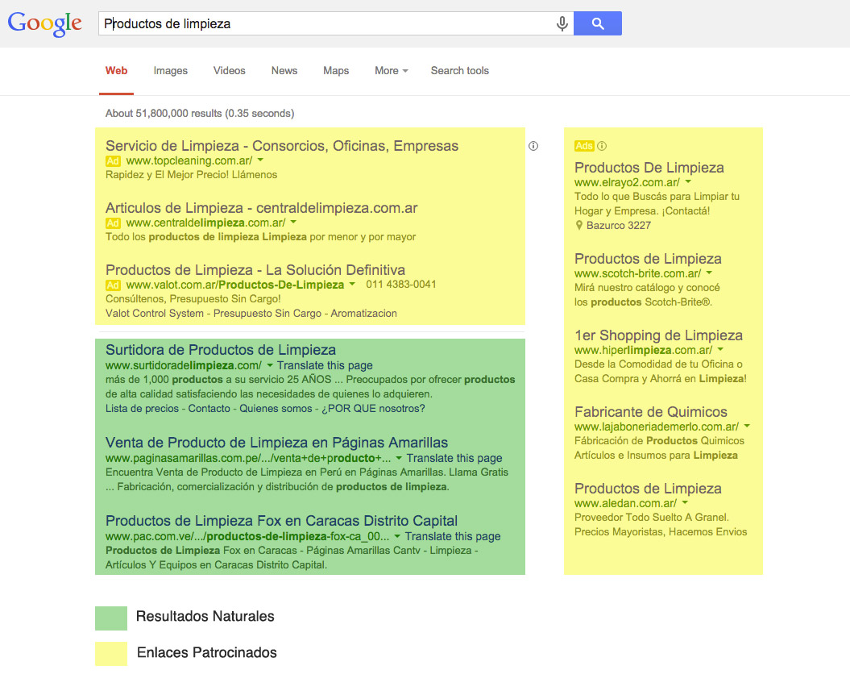Click Translate this page for pac.com.ve result
The width and height of the screenshot is (850, 691).
pos(453,536)
